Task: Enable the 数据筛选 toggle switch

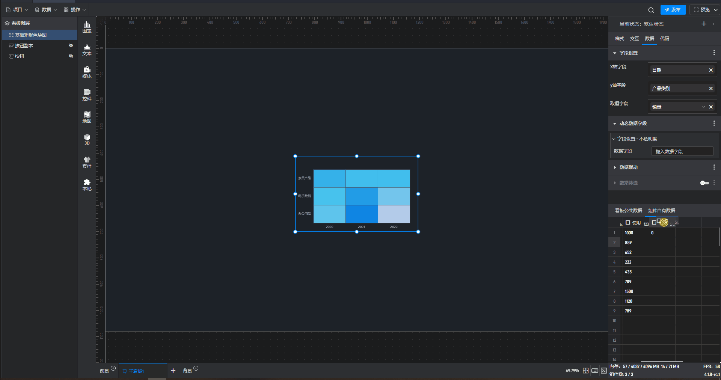Action: [704, 183]
